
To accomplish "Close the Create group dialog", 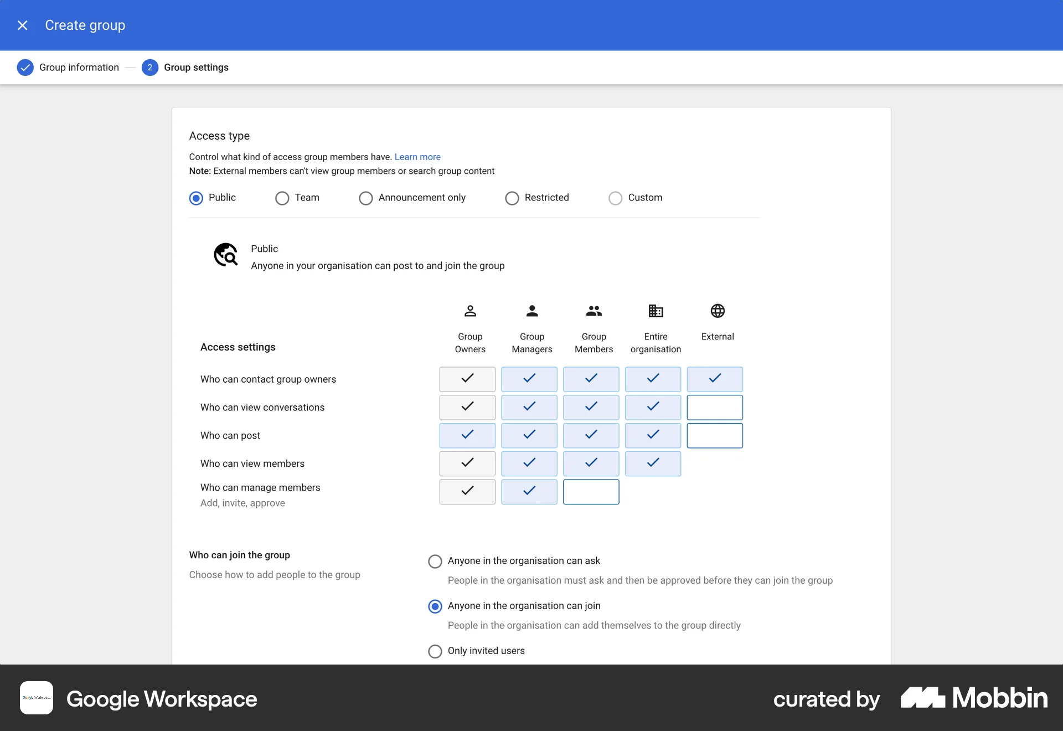I will 22,25.
